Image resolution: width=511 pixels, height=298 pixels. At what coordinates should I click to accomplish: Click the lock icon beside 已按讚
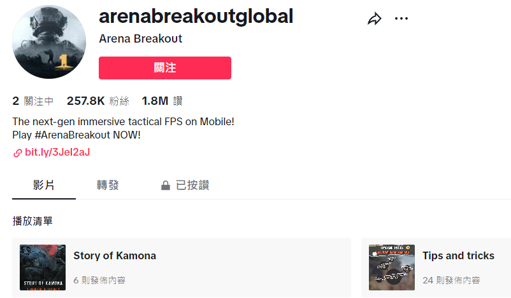click(x=166, y=186)
